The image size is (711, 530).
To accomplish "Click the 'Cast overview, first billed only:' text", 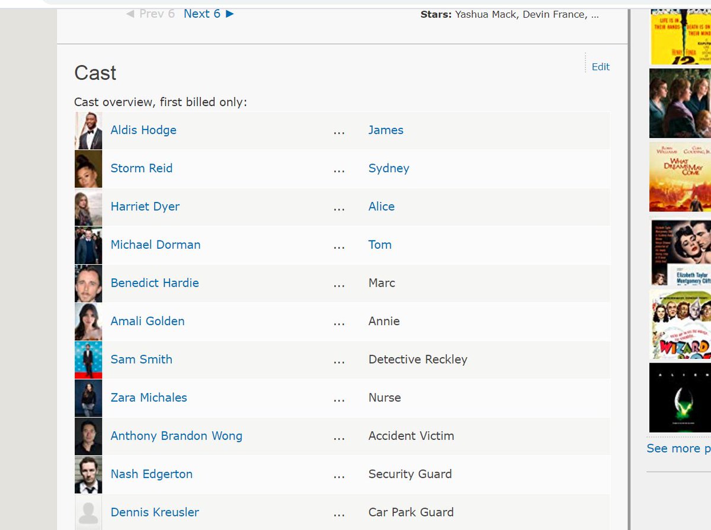I will pos(161,102).
